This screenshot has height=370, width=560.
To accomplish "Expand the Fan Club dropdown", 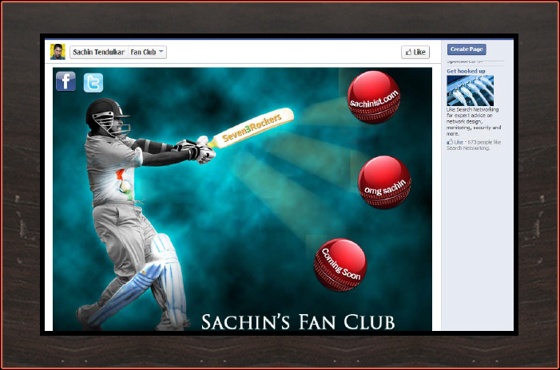I will point(147,52).
